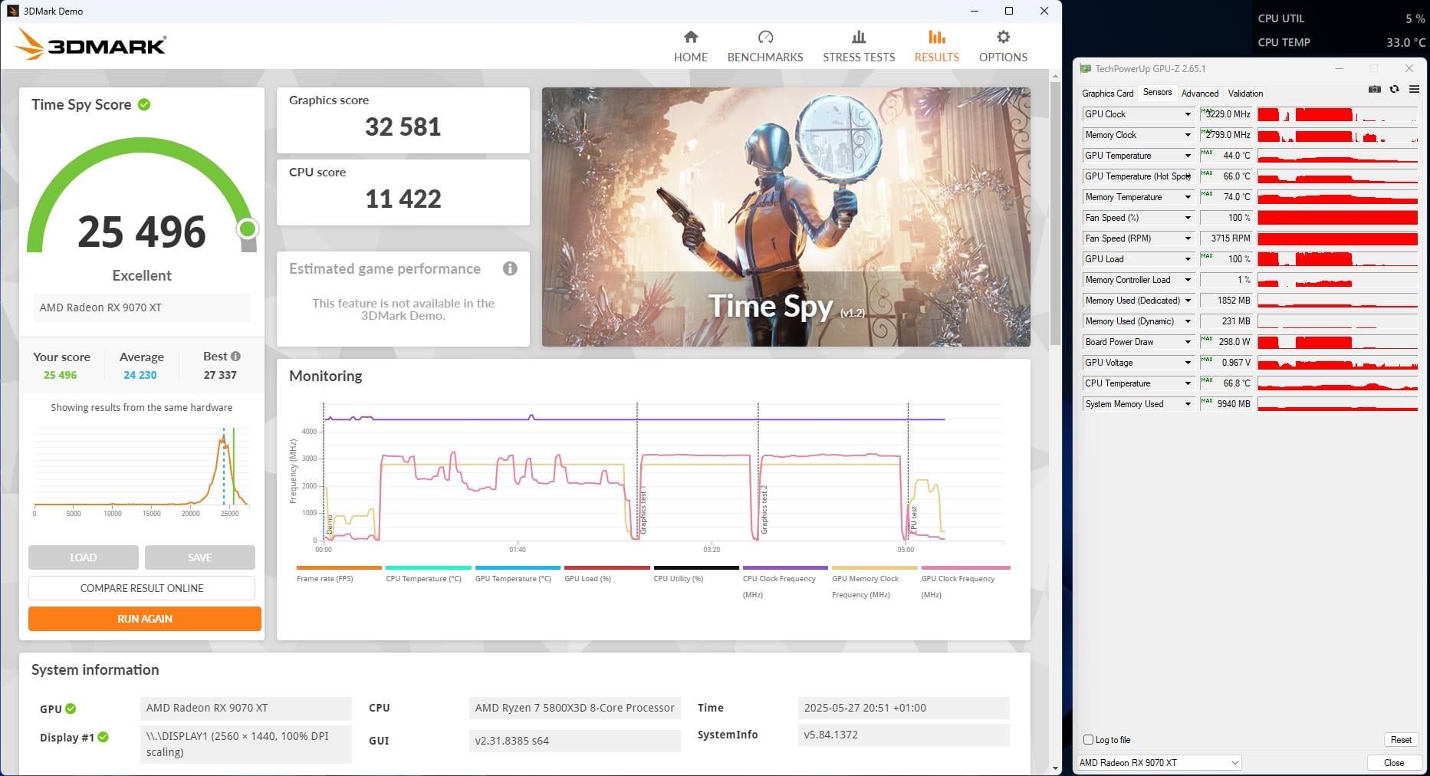This screenshot has width=1430, height=776.
Task: Expand the GPU Load sensor dropdown
Action: click(x=1188, y=259)
